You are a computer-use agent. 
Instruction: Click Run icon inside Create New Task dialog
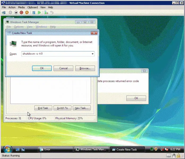(x=13, y=44)
